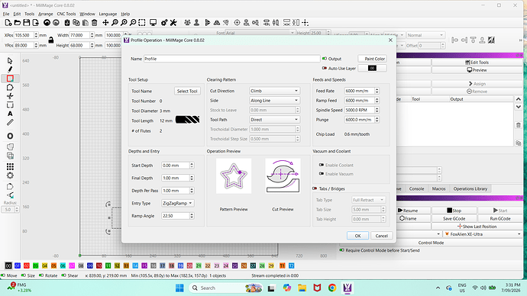Viewport: 527px width, 296px height.
Task: Toggle the Rotate switch in status bar
Action: tap(41, 275)
